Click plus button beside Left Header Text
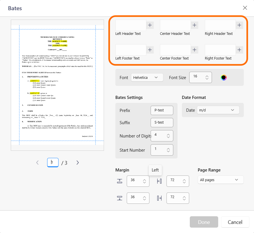The image size is (254, 233). (150, 25)
